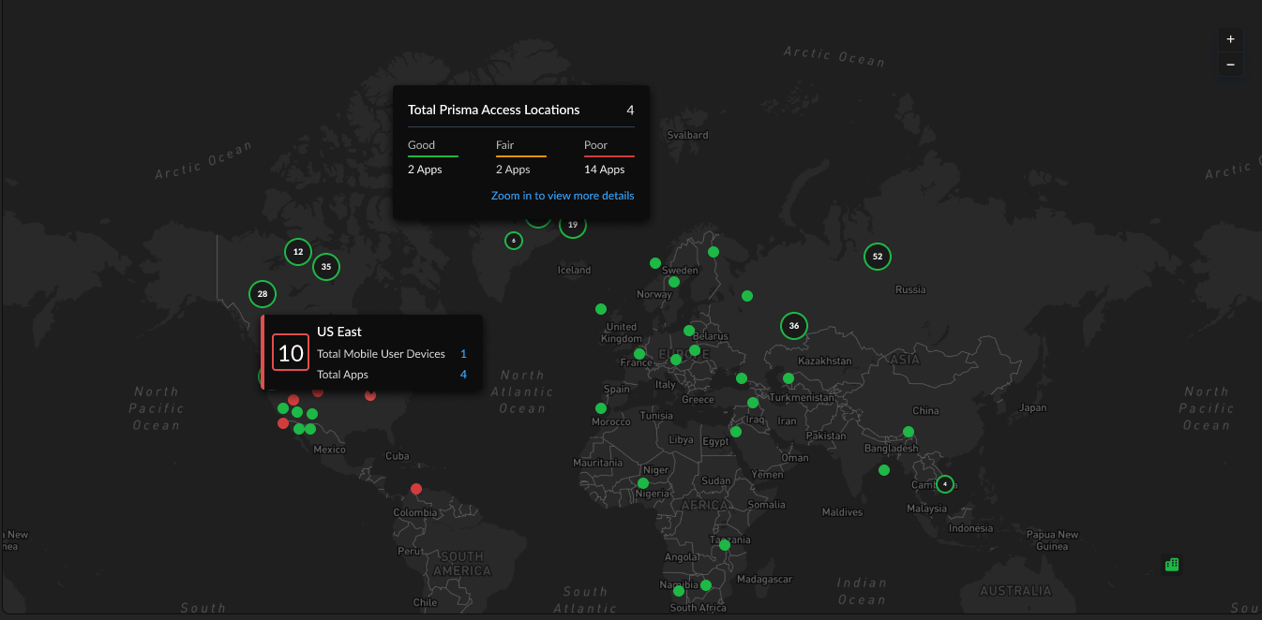Open the cluster marker labeled 36
Screen dimensions: 1262x620
point(794,326)
